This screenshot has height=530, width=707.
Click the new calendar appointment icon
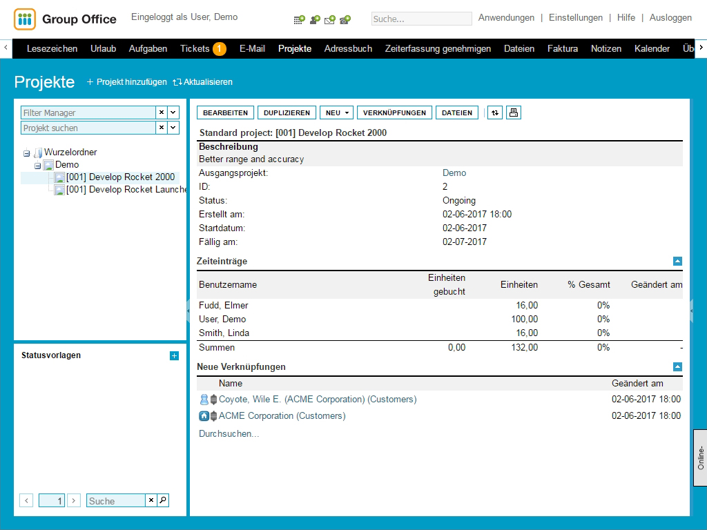pyautogui.click(x=299, y=19)
